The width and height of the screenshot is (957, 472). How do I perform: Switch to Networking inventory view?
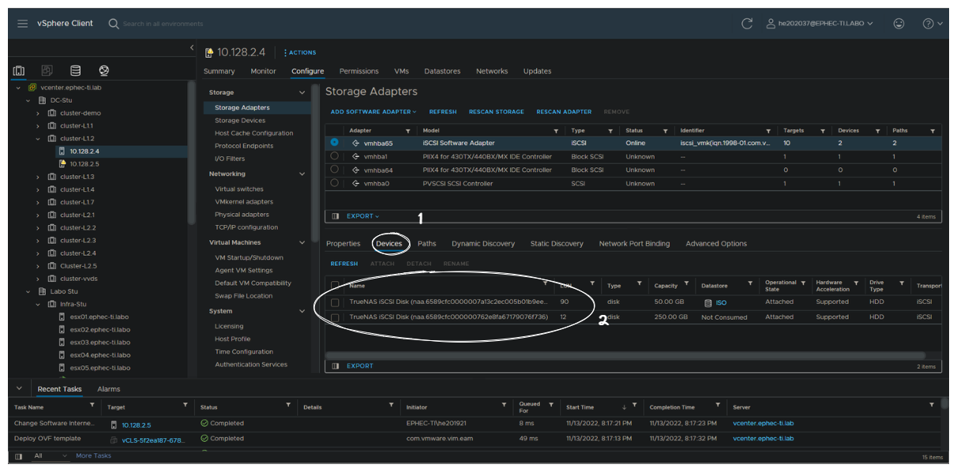104,71
